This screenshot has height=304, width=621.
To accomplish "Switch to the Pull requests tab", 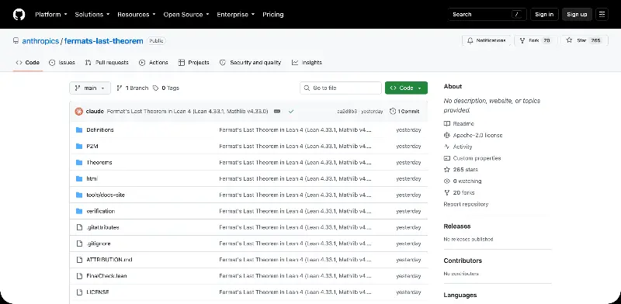I will 107,63.
